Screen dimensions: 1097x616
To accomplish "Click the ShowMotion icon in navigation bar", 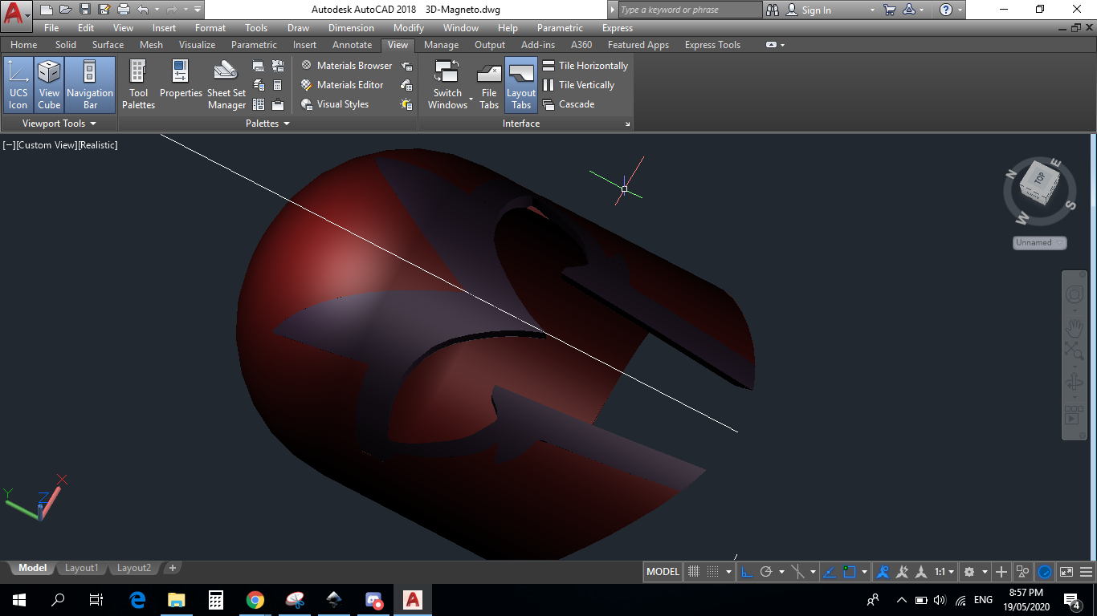I will coord(1074,415).
